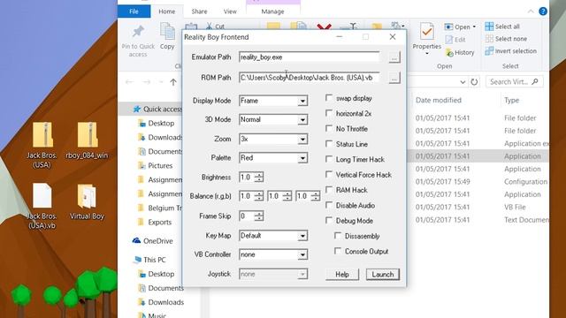Browse for the ROM Path
Image resolution: width=566 pixels, height=318 pixels.
394,78
